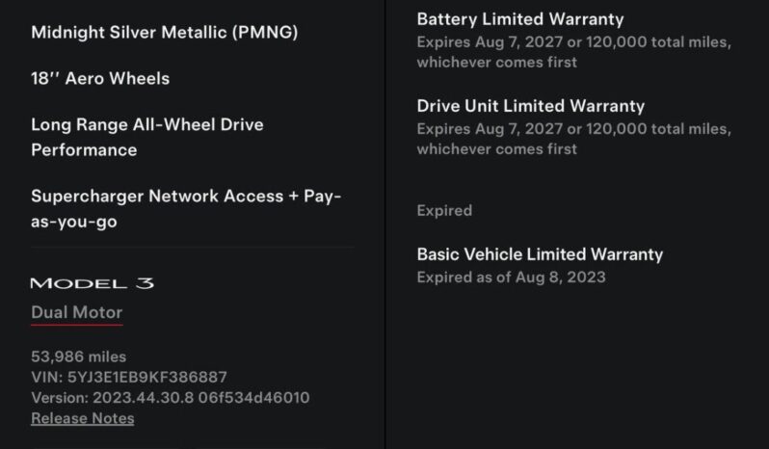Select the Battery Limited Warranty heading

[519, 18]
